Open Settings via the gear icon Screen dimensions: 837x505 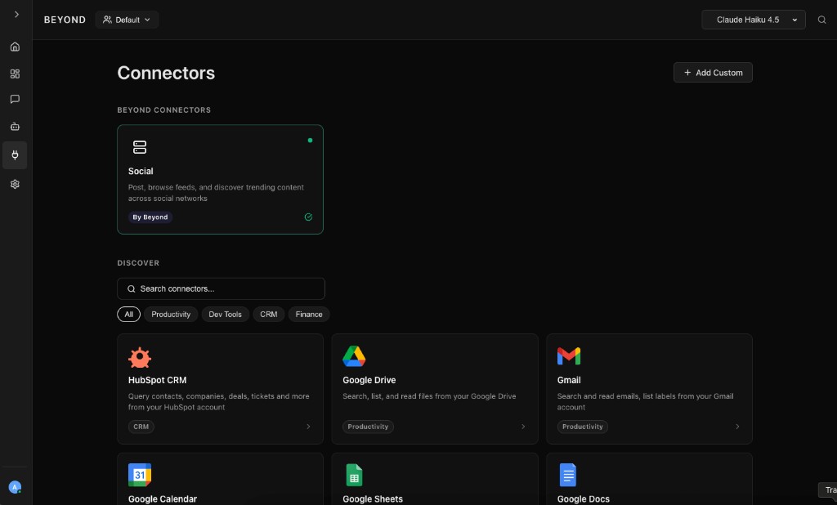point(15,184)
